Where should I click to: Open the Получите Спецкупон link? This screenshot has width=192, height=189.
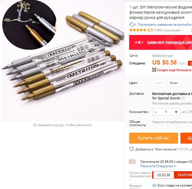(158, 166)
